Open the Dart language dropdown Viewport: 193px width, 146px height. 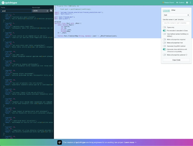tap(176, 15)
